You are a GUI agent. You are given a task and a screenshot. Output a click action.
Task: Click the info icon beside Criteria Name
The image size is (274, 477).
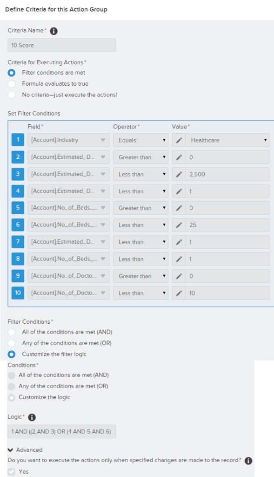[x=54, y=31]
